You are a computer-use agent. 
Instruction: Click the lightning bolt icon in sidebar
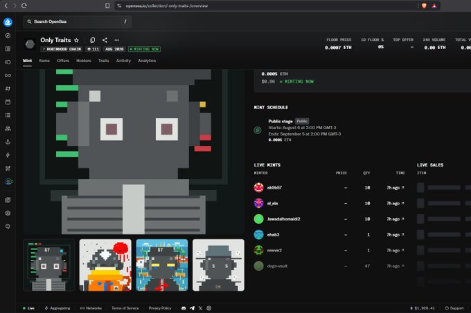coord(8,155)
